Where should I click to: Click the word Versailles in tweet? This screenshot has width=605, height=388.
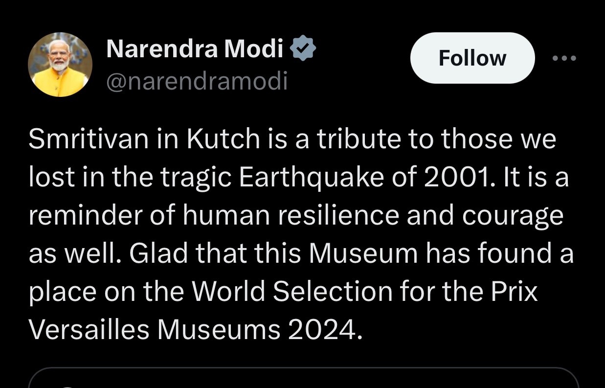pyautogui.click(x=89, y=329)
